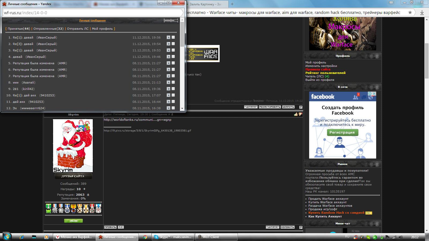Click 'Личные сообщения' heading link
Viewport: 429px width, 241px height.
point(92,21)
